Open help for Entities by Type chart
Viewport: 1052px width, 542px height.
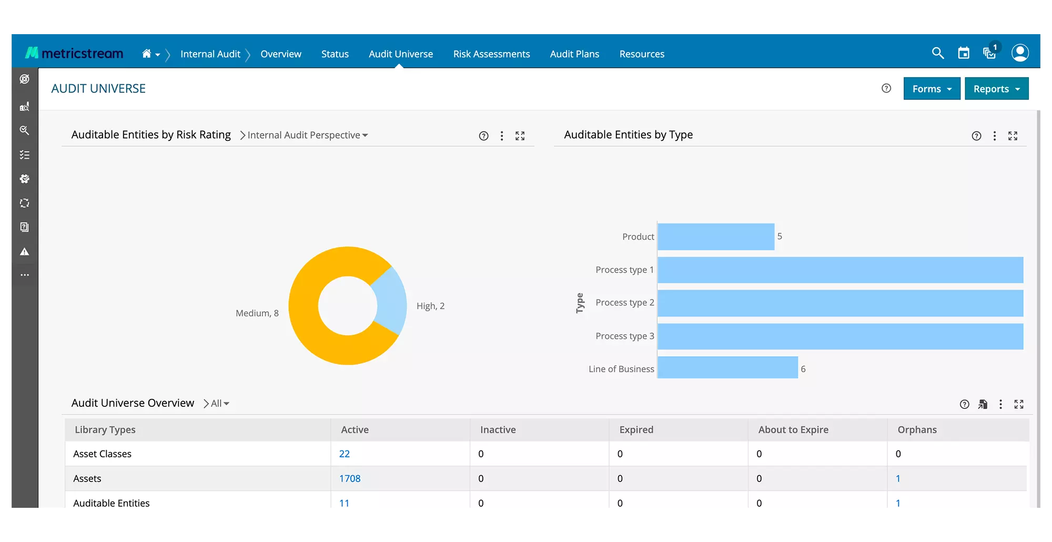tap(977, 136)
